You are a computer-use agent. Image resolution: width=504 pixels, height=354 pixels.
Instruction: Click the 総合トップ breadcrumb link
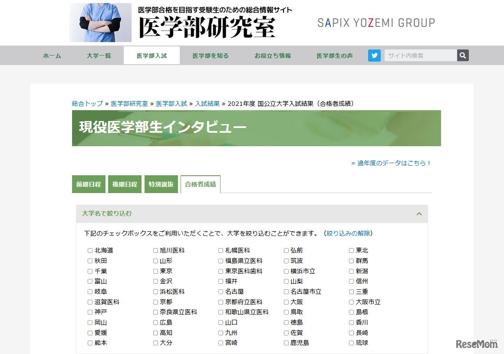point(86,104)
